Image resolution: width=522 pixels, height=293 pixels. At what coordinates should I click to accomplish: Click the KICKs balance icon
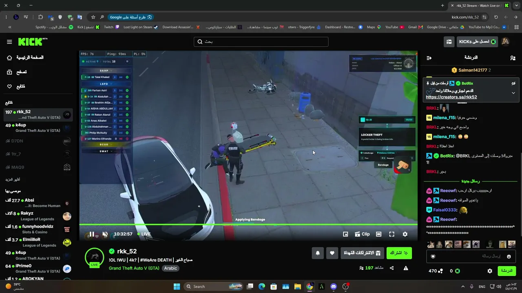[458, 271]
